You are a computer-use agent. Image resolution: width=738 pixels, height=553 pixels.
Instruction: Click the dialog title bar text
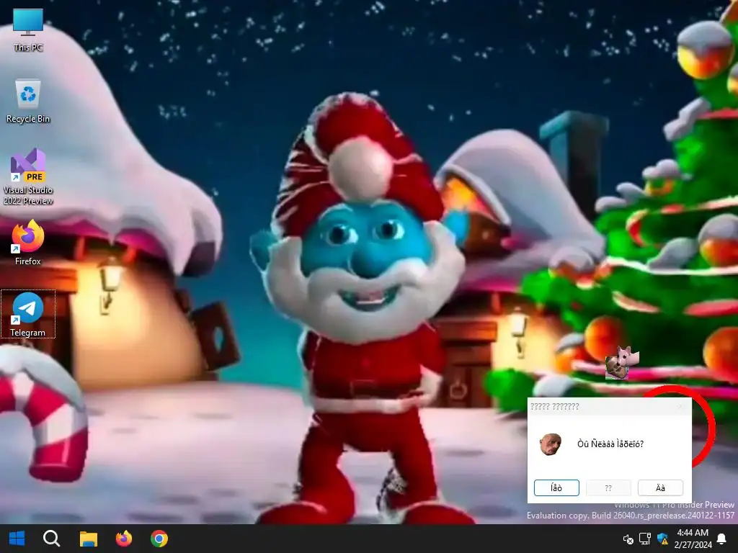[554, 406]
